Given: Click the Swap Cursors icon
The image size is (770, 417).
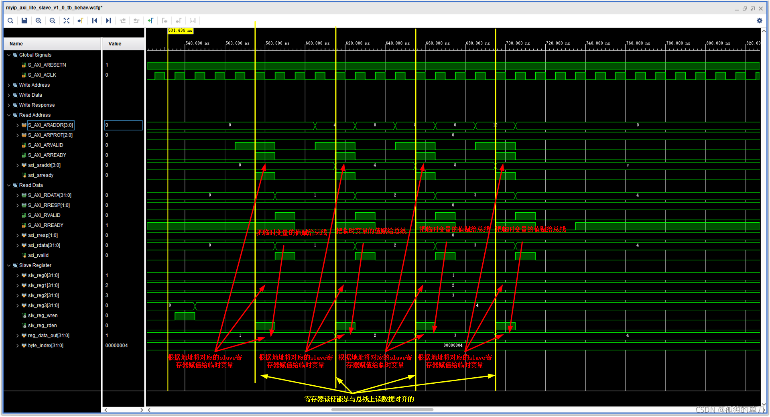Looking at the screenshot, I should 193,20.
